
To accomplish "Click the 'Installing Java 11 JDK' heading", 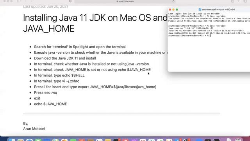I will click(95, 18).
